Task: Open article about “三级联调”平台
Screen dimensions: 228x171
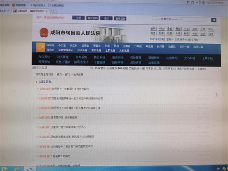Action: click(x=71, y=89)
